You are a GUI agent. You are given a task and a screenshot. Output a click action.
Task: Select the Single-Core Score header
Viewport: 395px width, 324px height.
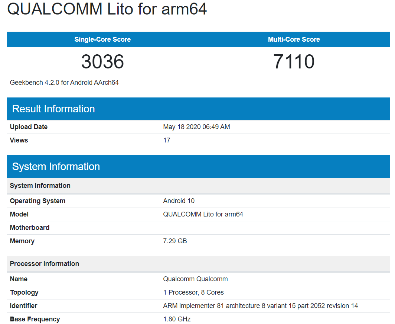102,39
